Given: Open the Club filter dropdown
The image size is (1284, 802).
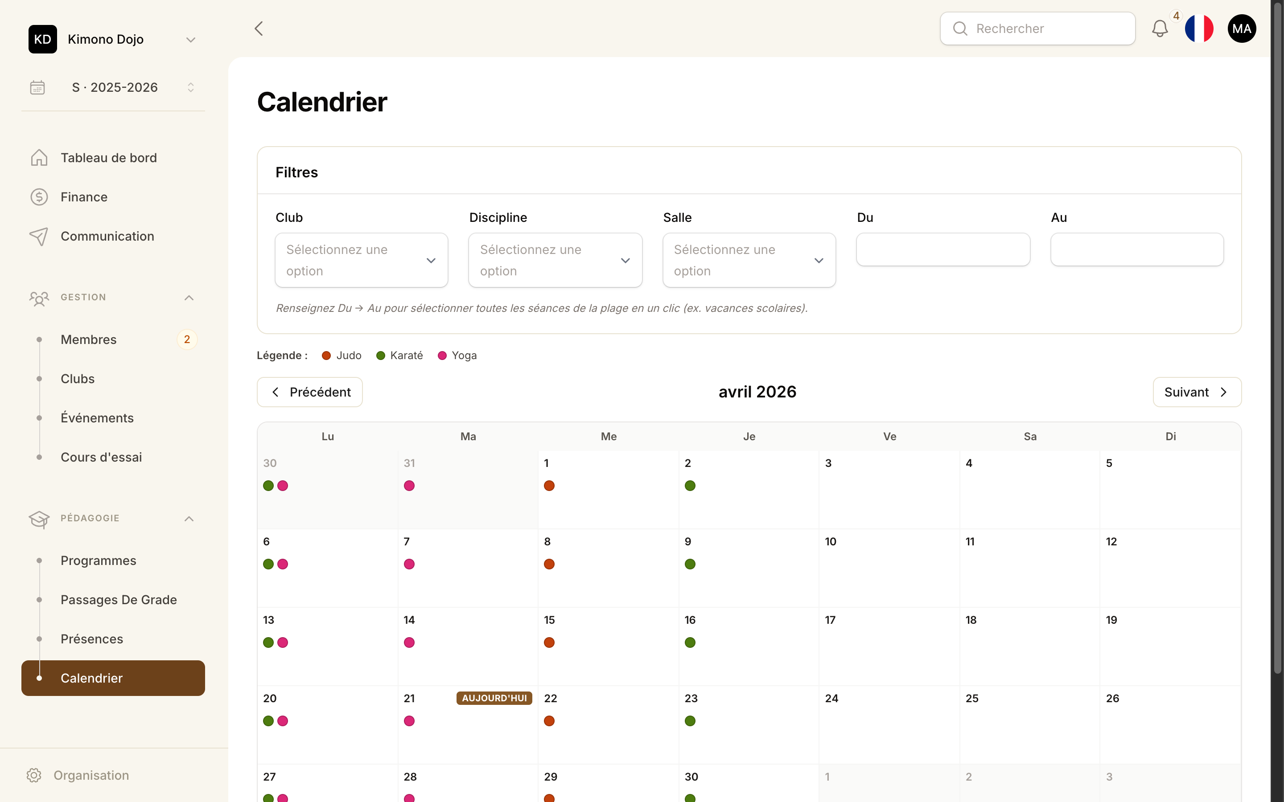Looking at the screenshot, I should point(361,260).
